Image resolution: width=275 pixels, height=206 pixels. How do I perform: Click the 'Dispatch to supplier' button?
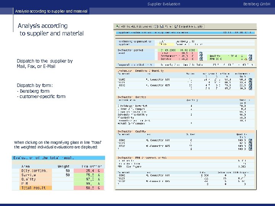pos(189,26)
